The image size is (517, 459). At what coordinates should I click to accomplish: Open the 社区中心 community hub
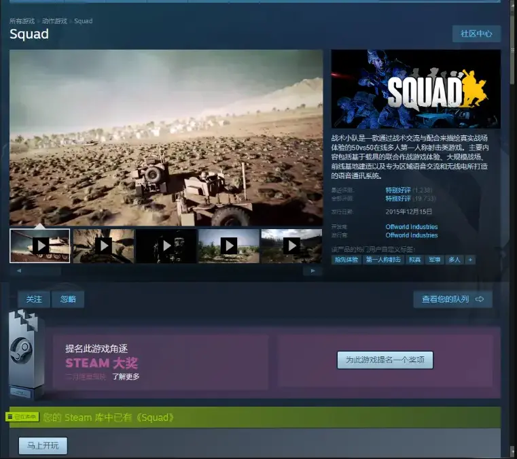[x=476, y=33]
